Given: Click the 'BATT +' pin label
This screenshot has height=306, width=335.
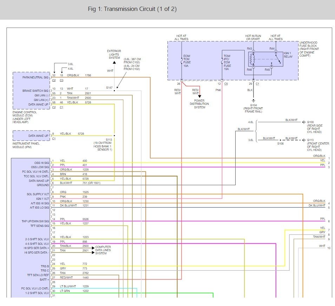Looking at the screenshot, I should (44, 280).
